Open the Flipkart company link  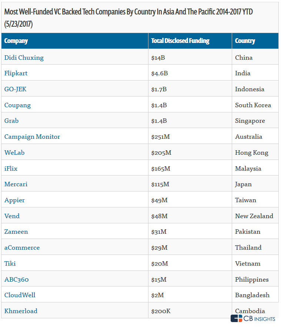click(16, 73)
